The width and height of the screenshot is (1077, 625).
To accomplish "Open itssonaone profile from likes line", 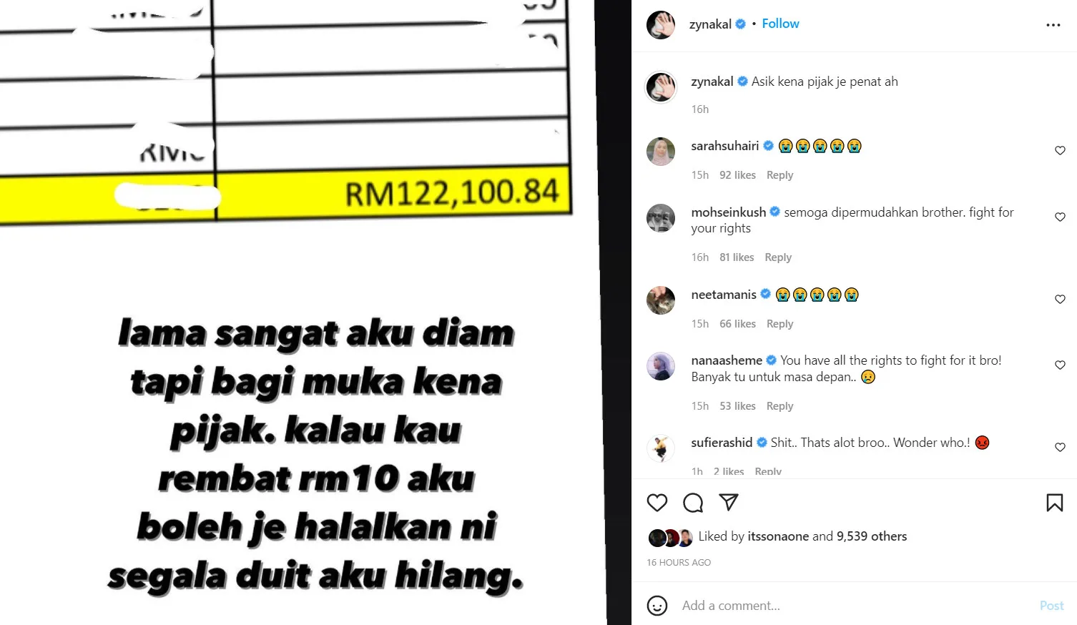I will click(778, 536).
